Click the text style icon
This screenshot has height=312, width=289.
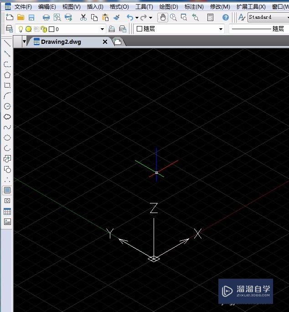point(242,17)
